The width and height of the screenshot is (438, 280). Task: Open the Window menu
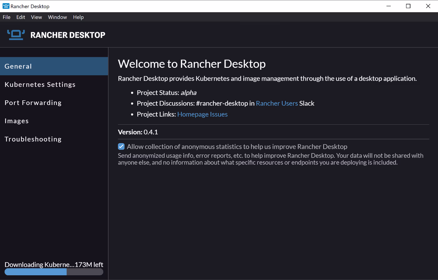tap(57, 17)
